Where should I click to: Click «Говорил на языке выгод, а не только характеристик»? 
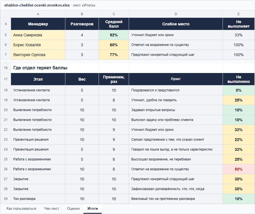pyautogui.click(x=176, y=149)
